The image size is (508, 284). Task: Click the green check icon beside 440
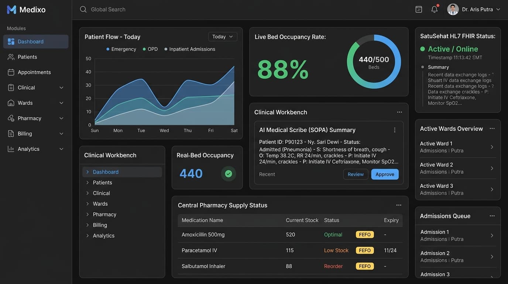click(x=229, y=174)
